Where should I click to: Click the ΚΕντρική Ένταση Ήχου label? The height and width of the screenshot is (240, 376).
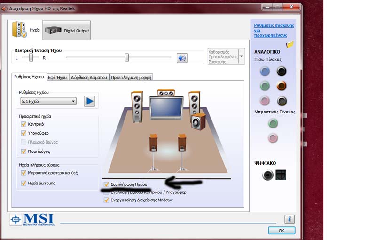click(38, 51)
